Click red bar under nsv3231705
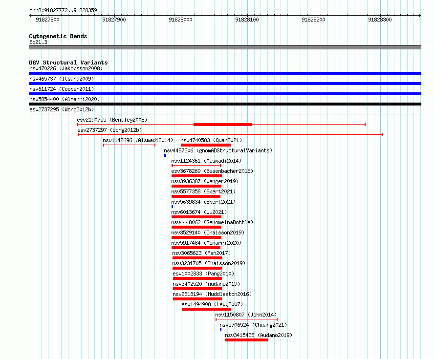 [197, 268]
